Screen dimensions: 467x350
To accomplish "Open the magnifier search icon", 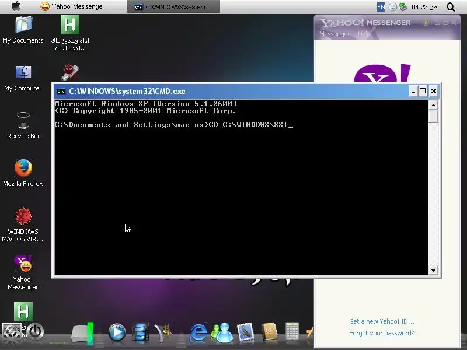I will tap(451, 7).
